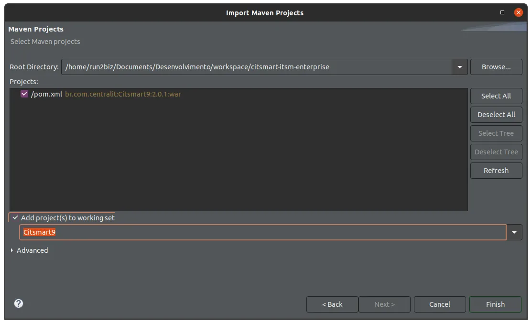The height and width of the screenshot is (324, 532).
Task: Cancel the Maven import
Action: pyautogui.click(x=440, y=304)
